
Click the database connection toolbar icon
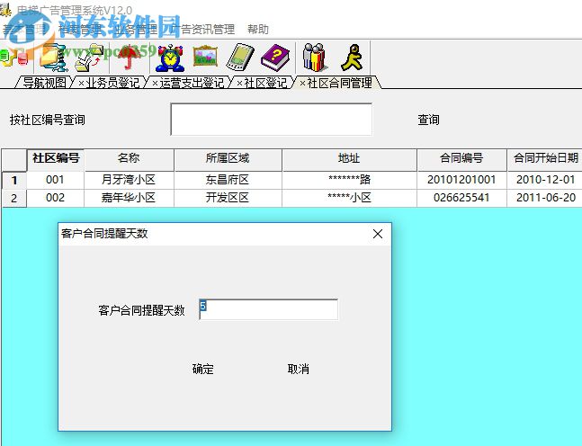(14, 58)
